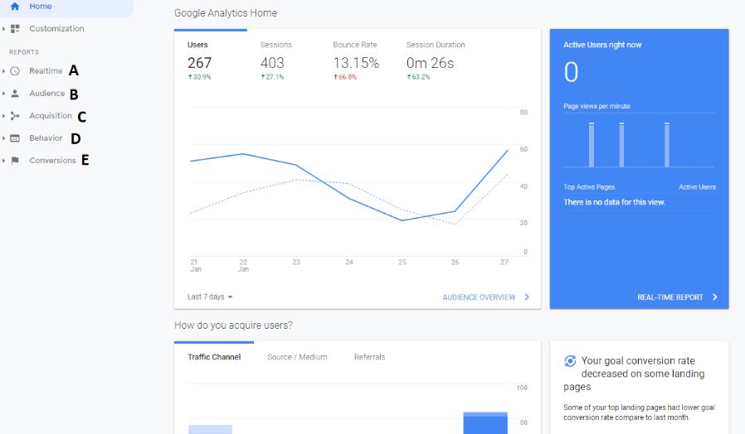The image size is (745, 434).
Task: Click the 27 date label on chart axis
Action: pos(504,262)
